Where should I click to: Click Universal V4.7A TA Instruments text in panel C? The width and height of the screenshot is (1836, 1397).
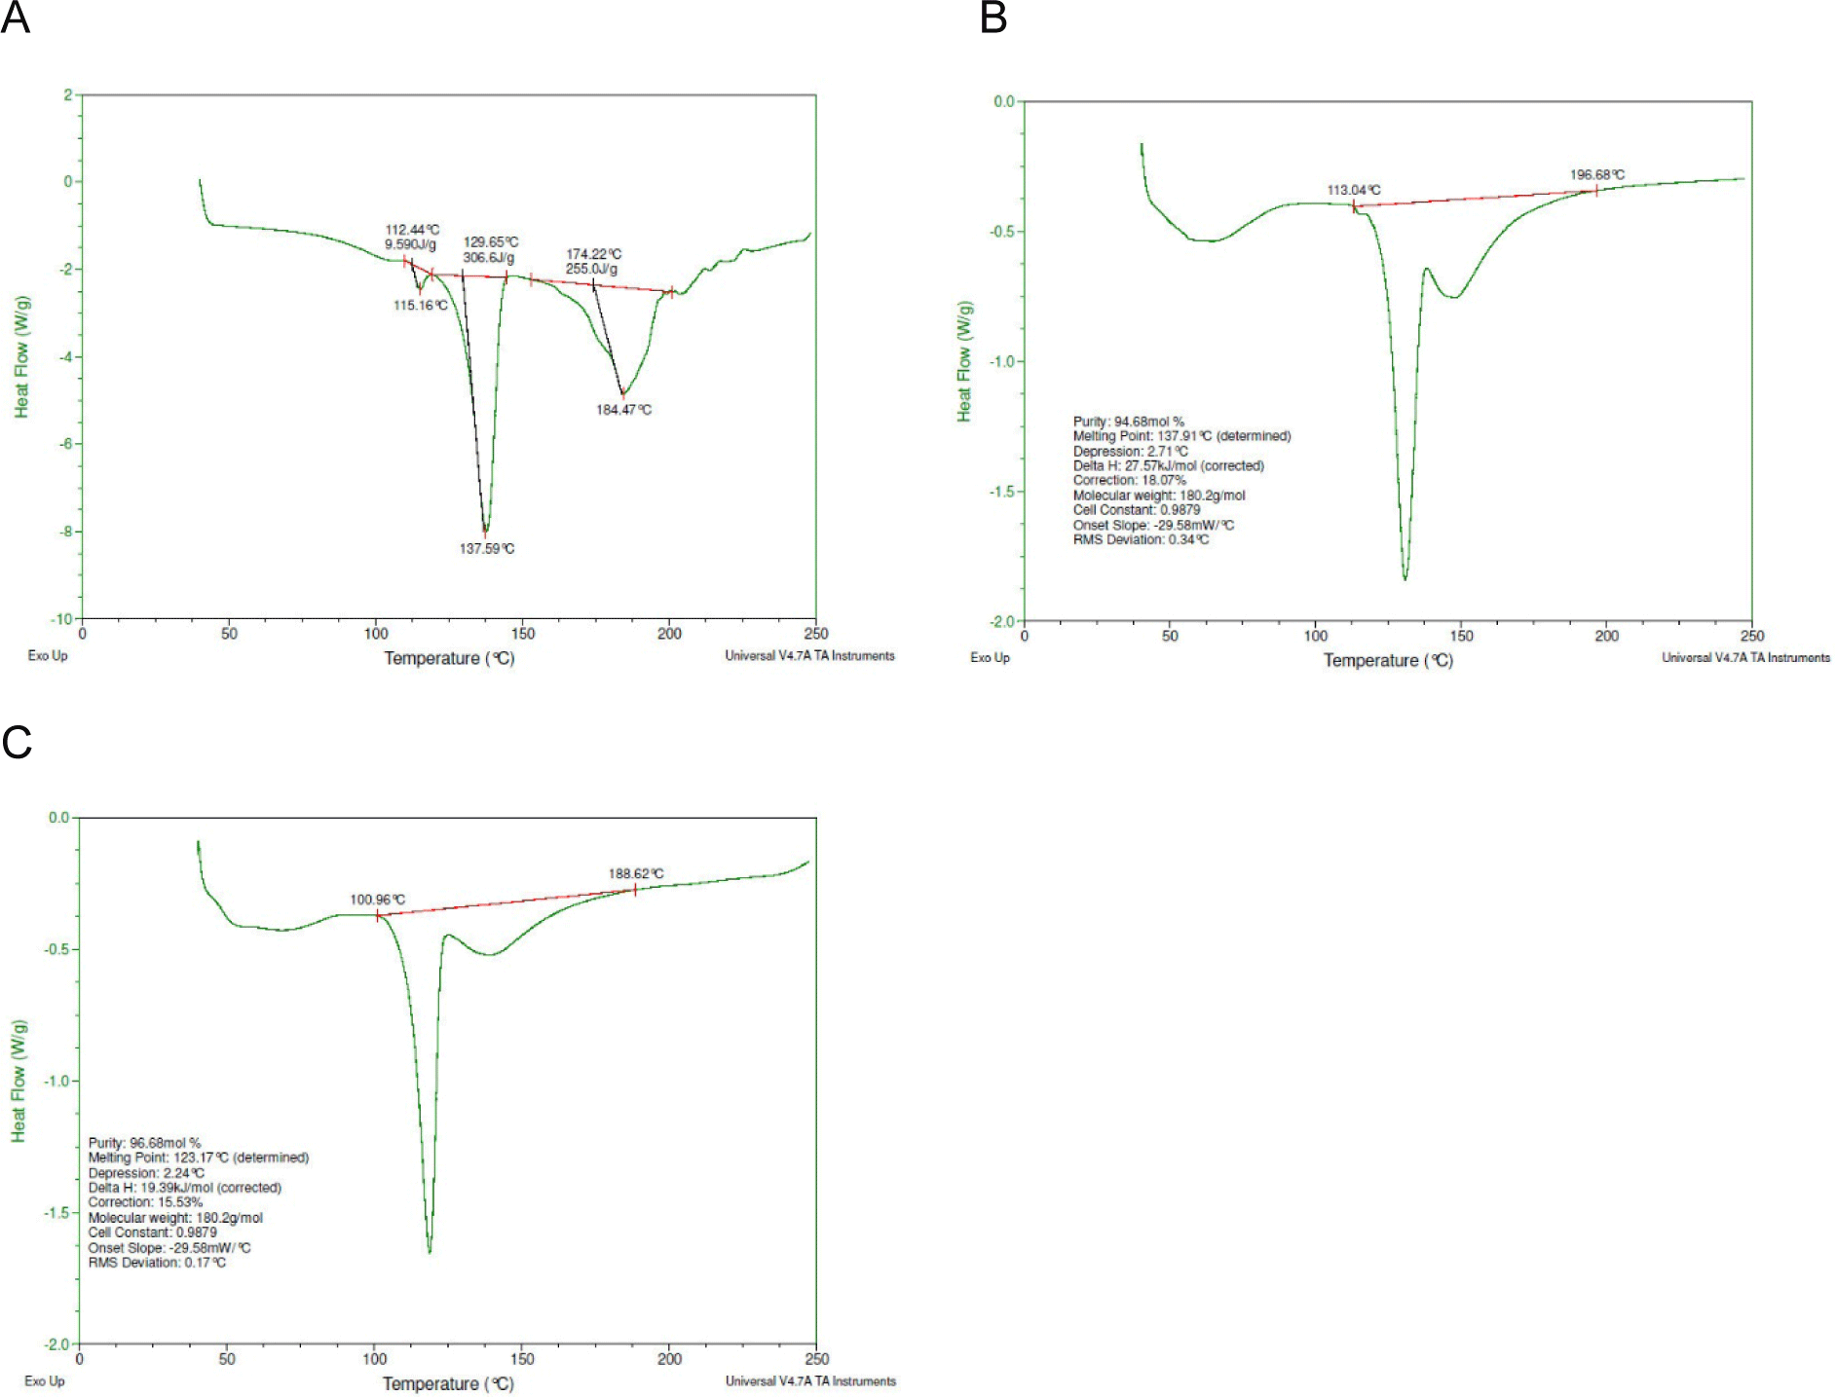pos(810,1381)
